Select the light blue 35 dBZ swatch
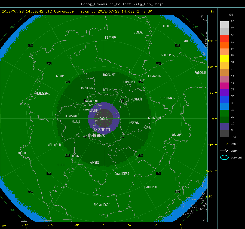 pos(224,106)
